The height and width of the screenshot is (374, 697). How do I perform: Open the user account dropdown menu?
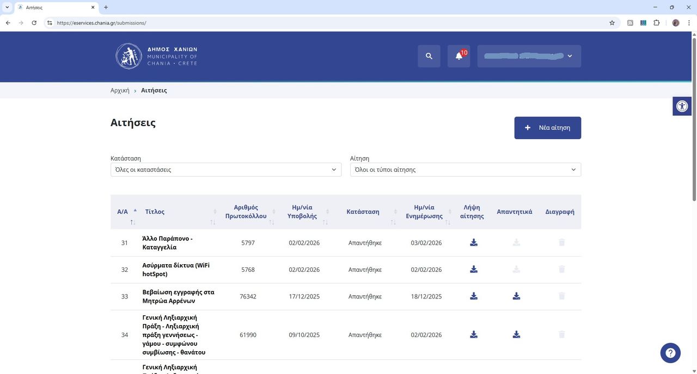529,56
